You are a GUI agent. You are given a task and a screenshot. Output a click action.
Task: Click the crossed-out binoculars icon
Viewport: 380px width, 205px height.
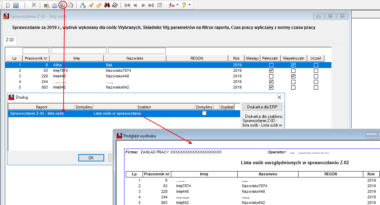[107, 5]
